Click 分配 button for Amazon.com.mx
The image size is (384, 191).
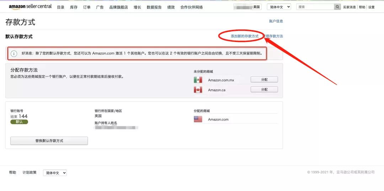click(x=264, y=80)
